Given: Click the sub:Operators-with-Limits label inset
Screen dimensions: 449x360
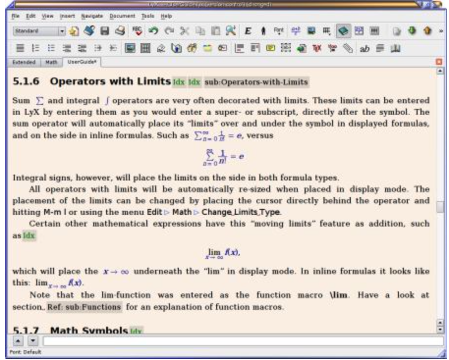Looking at the screenshot, I should pos(256,82).
